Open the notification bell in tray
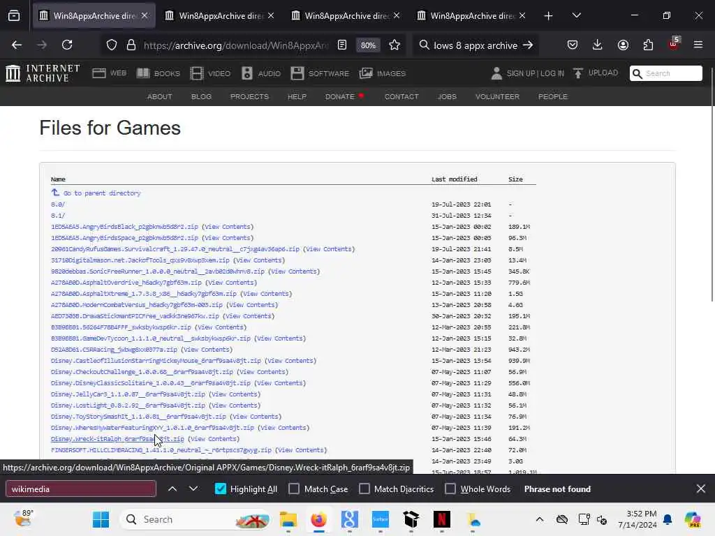The height and width of the screenshot is (536, 715). (668, 519)
